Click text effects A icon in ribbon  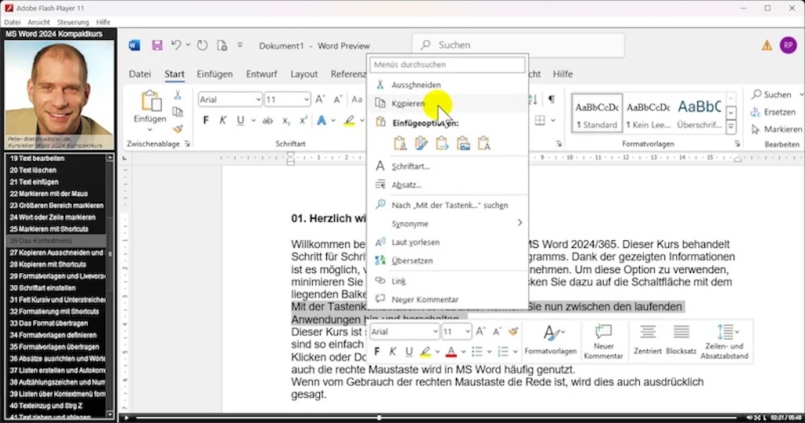pyautogui.click(x=322, y=121)
